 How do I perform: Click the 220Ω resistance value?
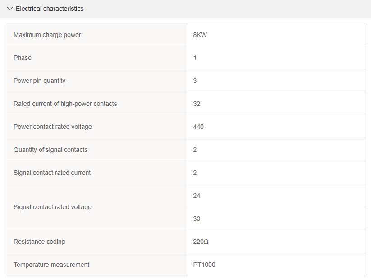coord(201,242)
